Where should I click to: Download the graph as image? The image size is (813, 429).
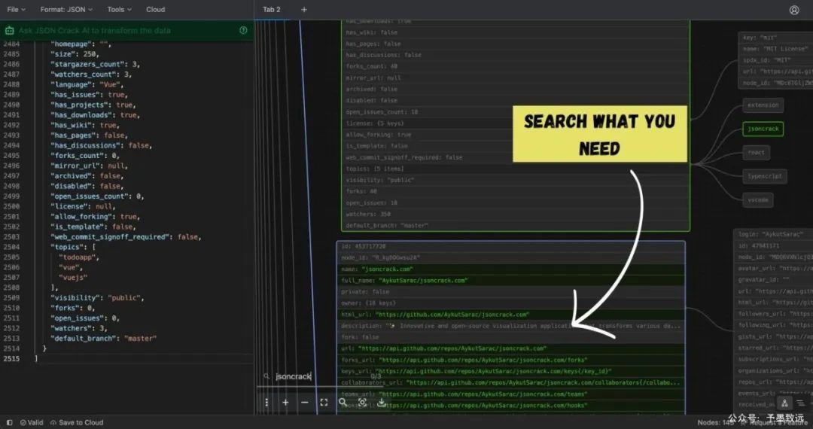click(382, 403)
